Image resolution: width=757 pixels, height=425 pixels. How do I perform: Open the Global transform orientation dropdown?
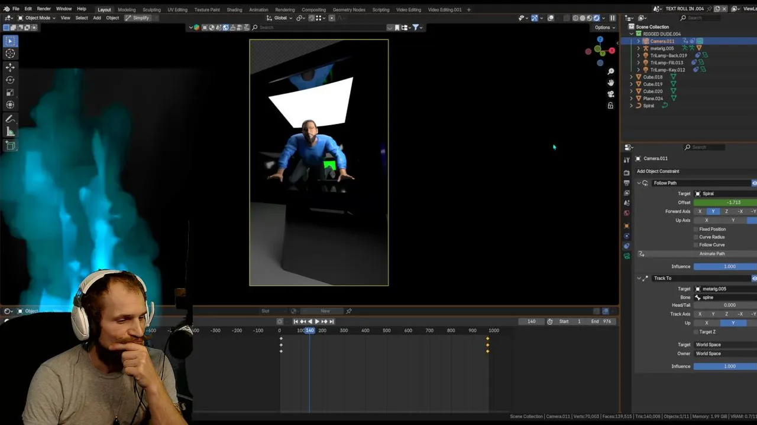(280, 18)
